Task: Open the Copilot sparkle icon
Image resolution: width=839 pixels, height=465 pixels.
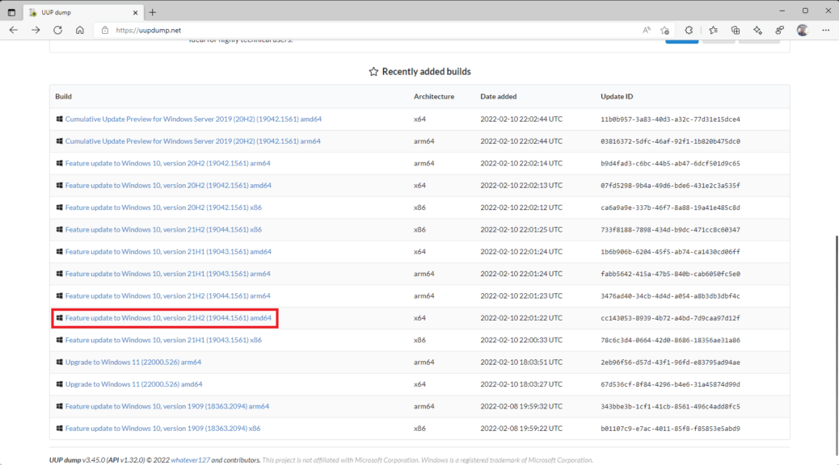Action: click(758, 29)
